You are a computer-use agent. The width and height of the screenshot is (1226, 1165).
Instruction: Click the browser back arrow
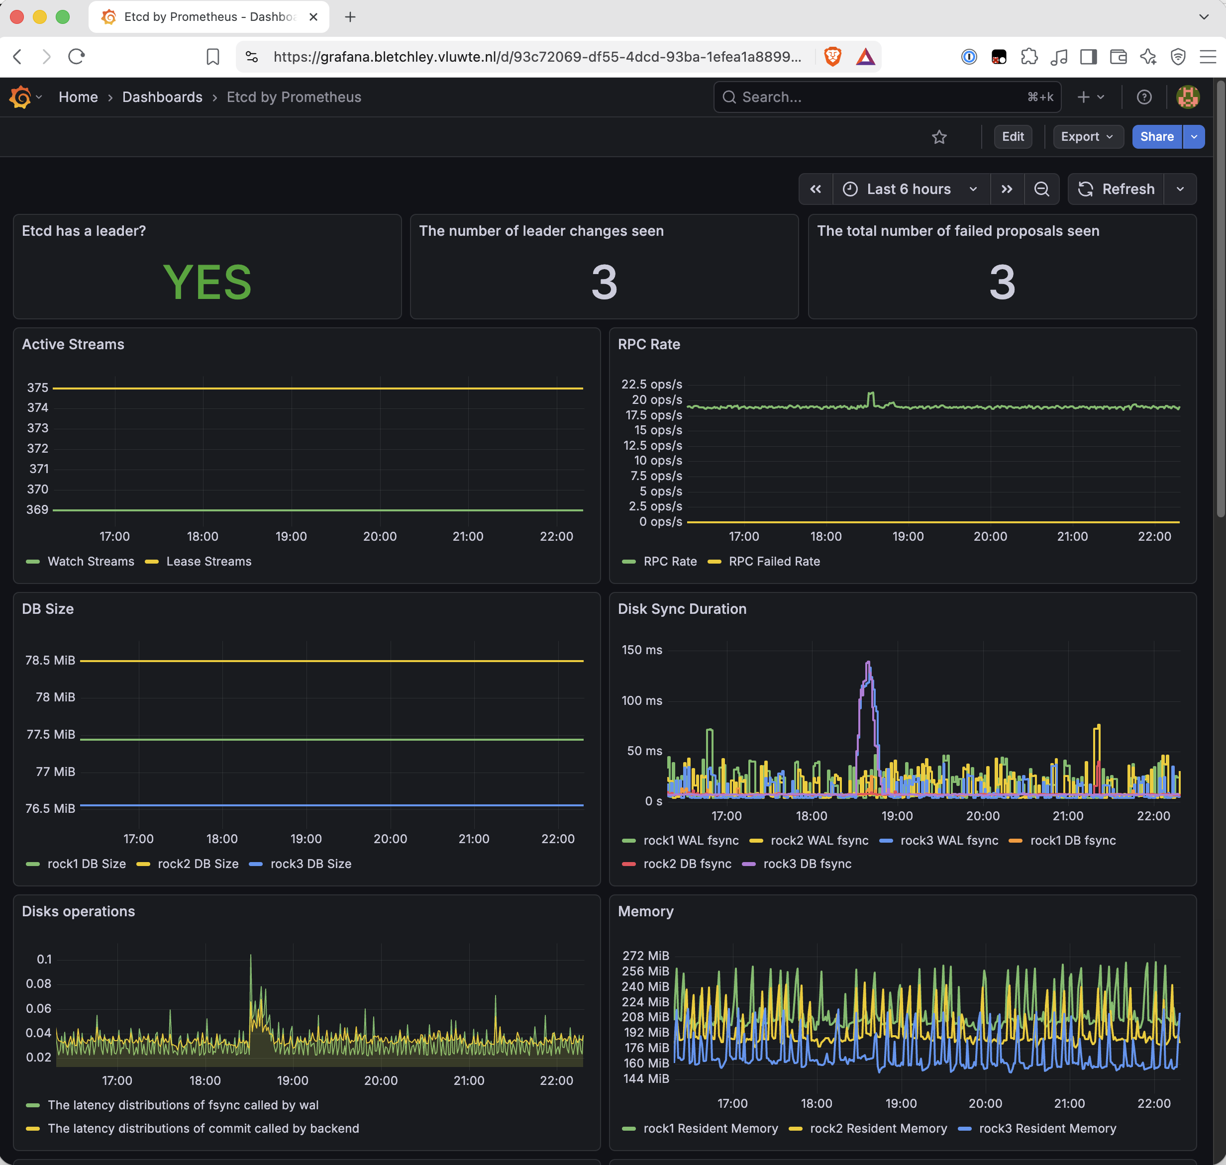point(17,57)
